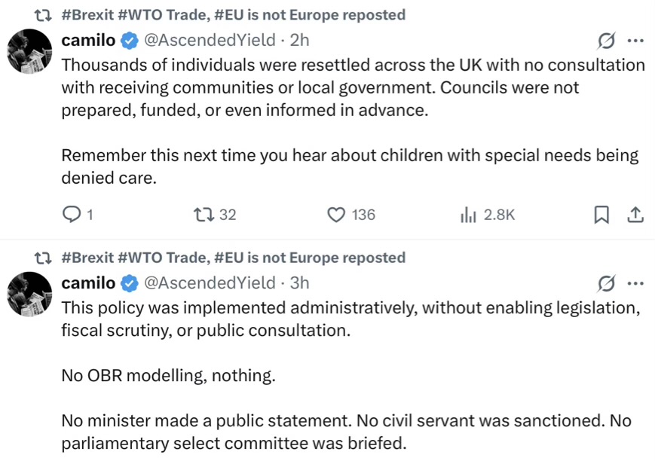Open camilo's avatar on the first post
Screen dimensions: 655x461
click(29, 51)
